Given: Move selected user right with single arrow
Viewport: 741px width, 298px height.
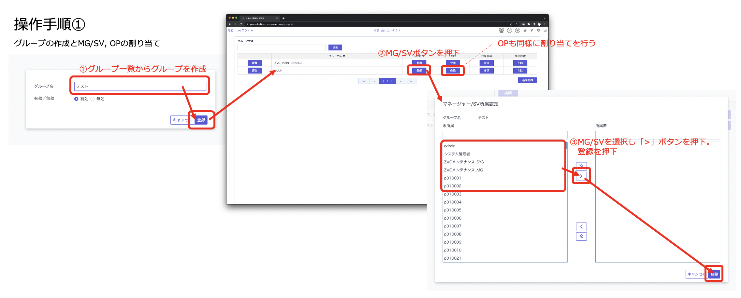Looking at the screenshot, I should (x=581, y=176).
